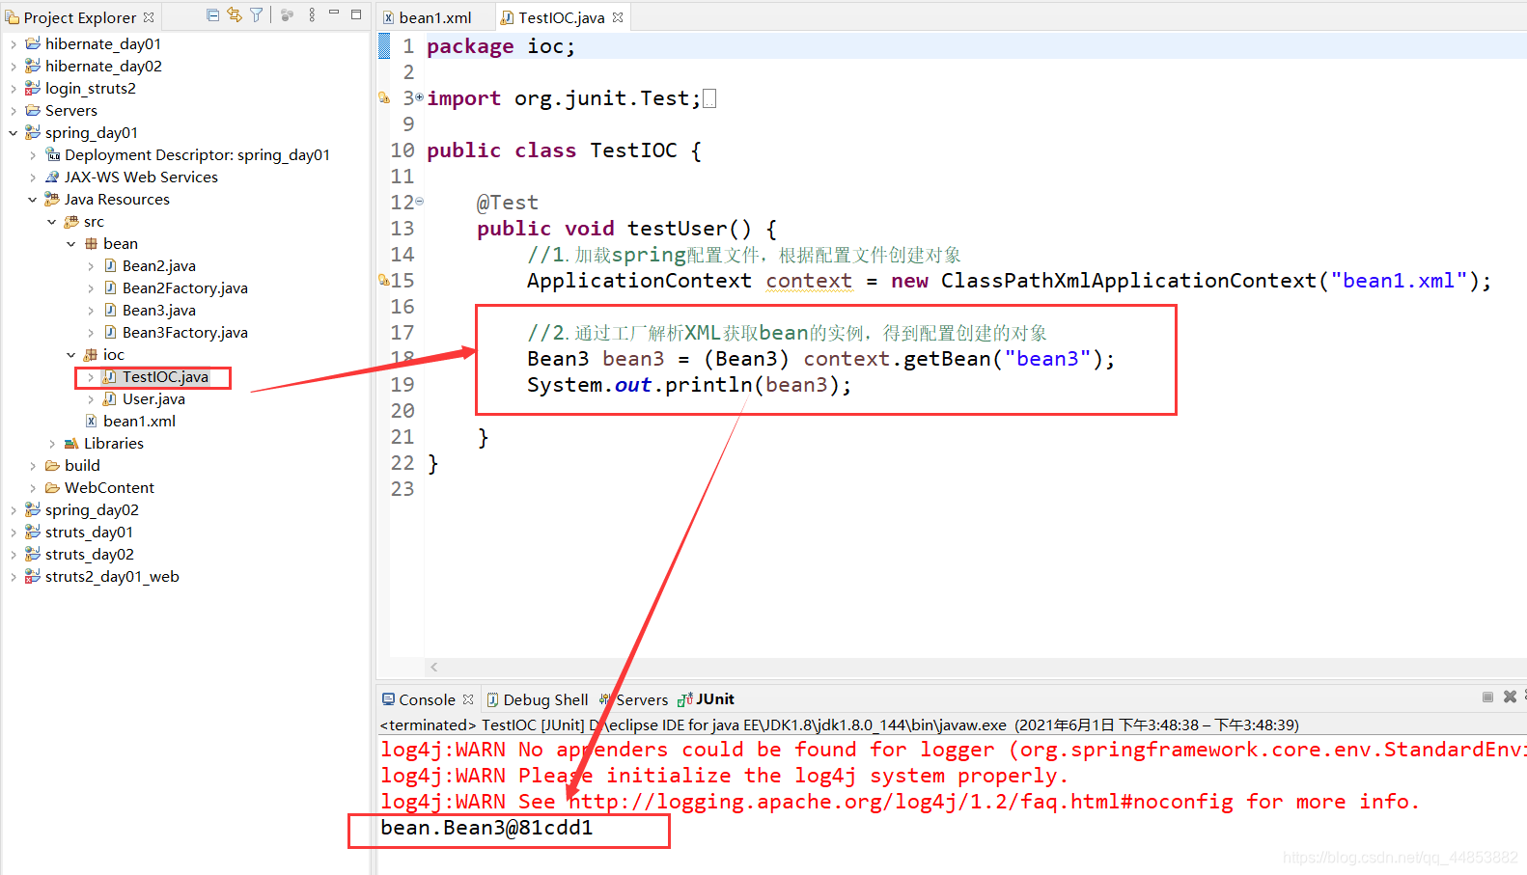
Task: Click the log4j FAQ URL in console
Action: (901, 802)
